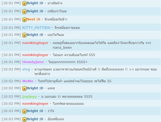Open jayjayy's green username

coord(30,97)
